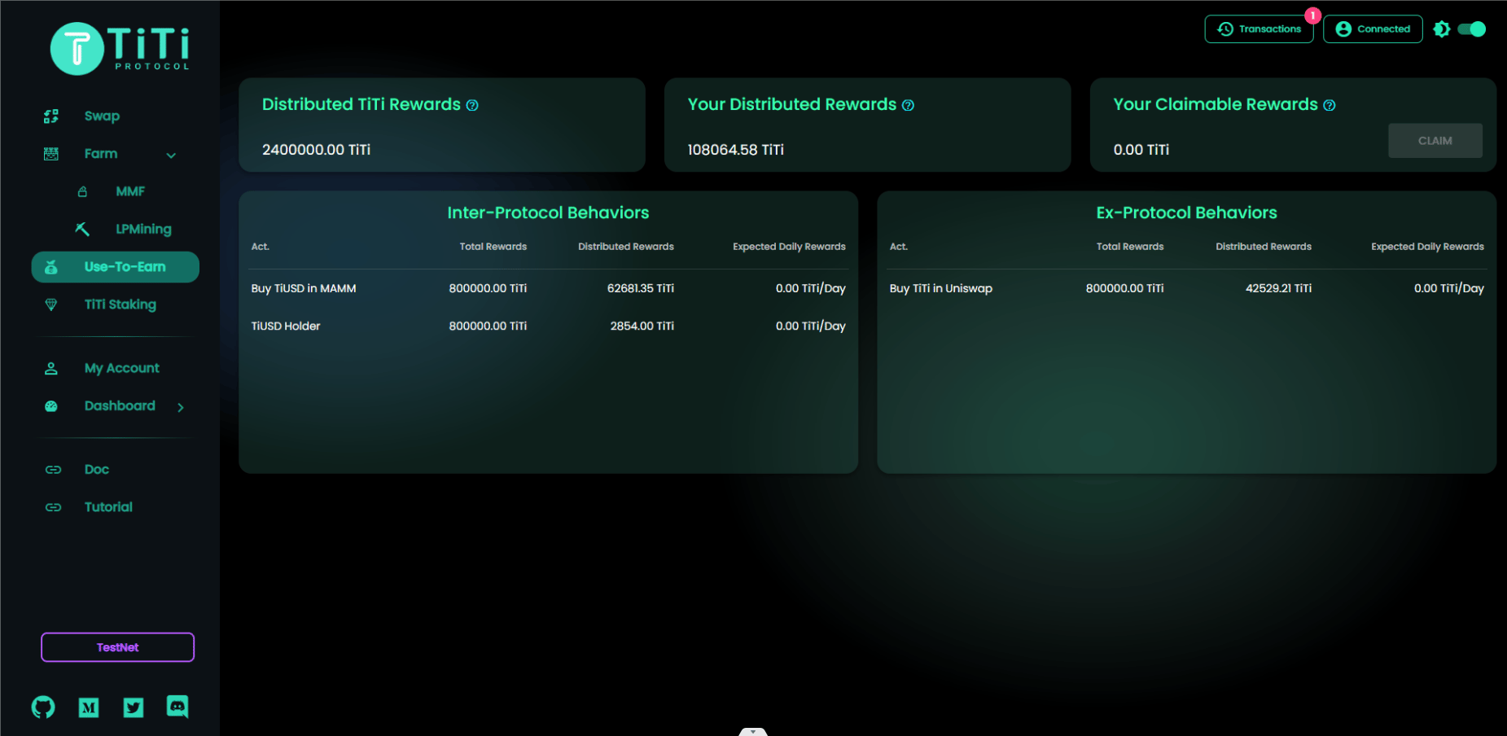Open the MMF farm page

[130, 191]
